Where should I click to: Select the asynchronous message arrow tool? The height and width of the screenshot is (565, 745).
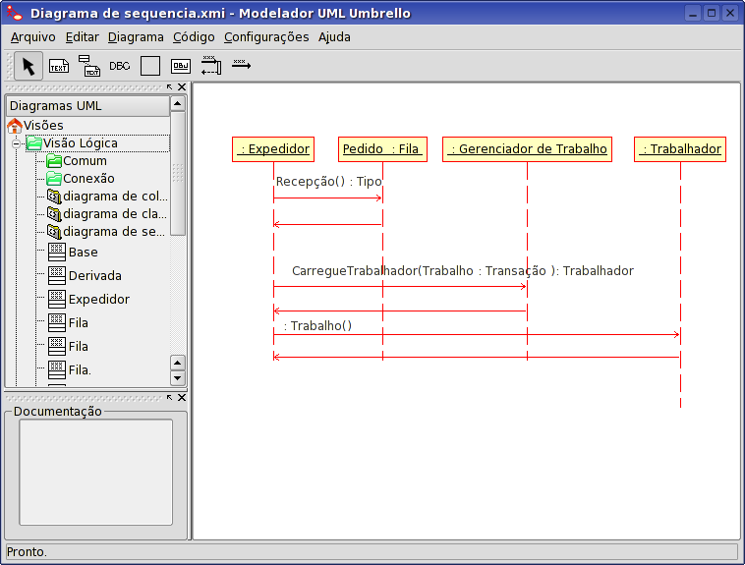[242, 65]
